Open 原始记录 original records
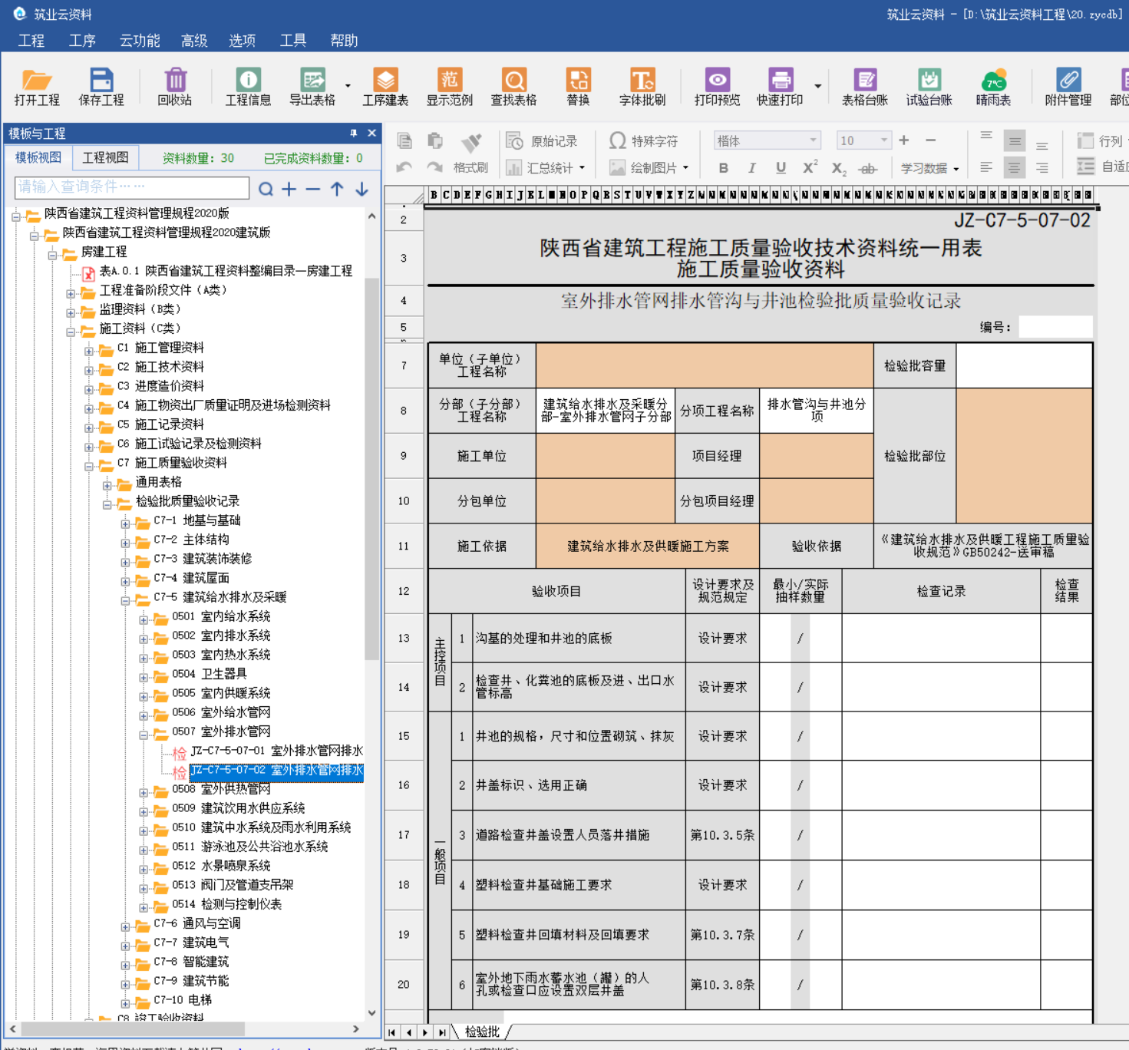 542,141
